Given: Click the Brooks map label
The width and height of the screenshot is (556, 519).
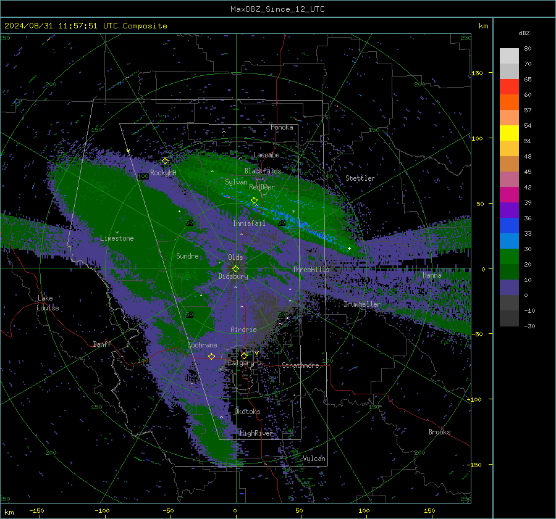Looking at the screenshot, I should coord(439,432).
